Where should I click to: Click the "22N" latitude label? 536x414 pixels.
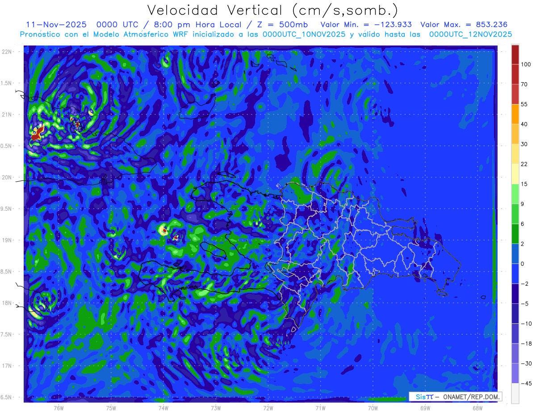8,52
